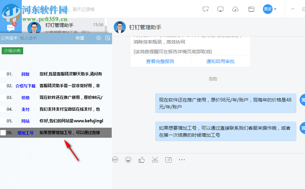305x189 pixels.
Task: Expand the dropdown arrow beside 黄波 avatar
Action: point(275,9)
